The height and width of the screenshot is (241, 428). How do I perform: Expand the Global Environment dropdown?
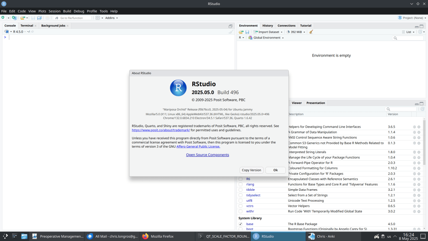[266, 38]
